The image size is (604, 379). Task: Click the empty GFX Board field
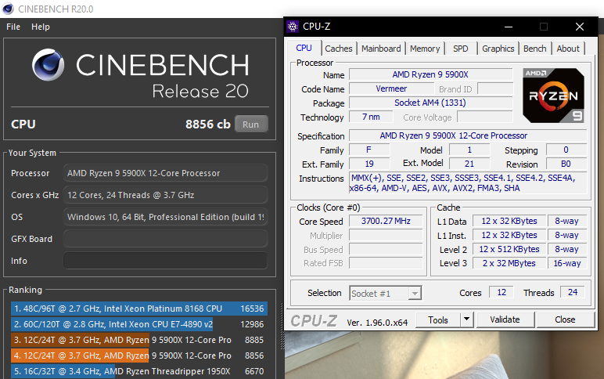tap(165, 239)
